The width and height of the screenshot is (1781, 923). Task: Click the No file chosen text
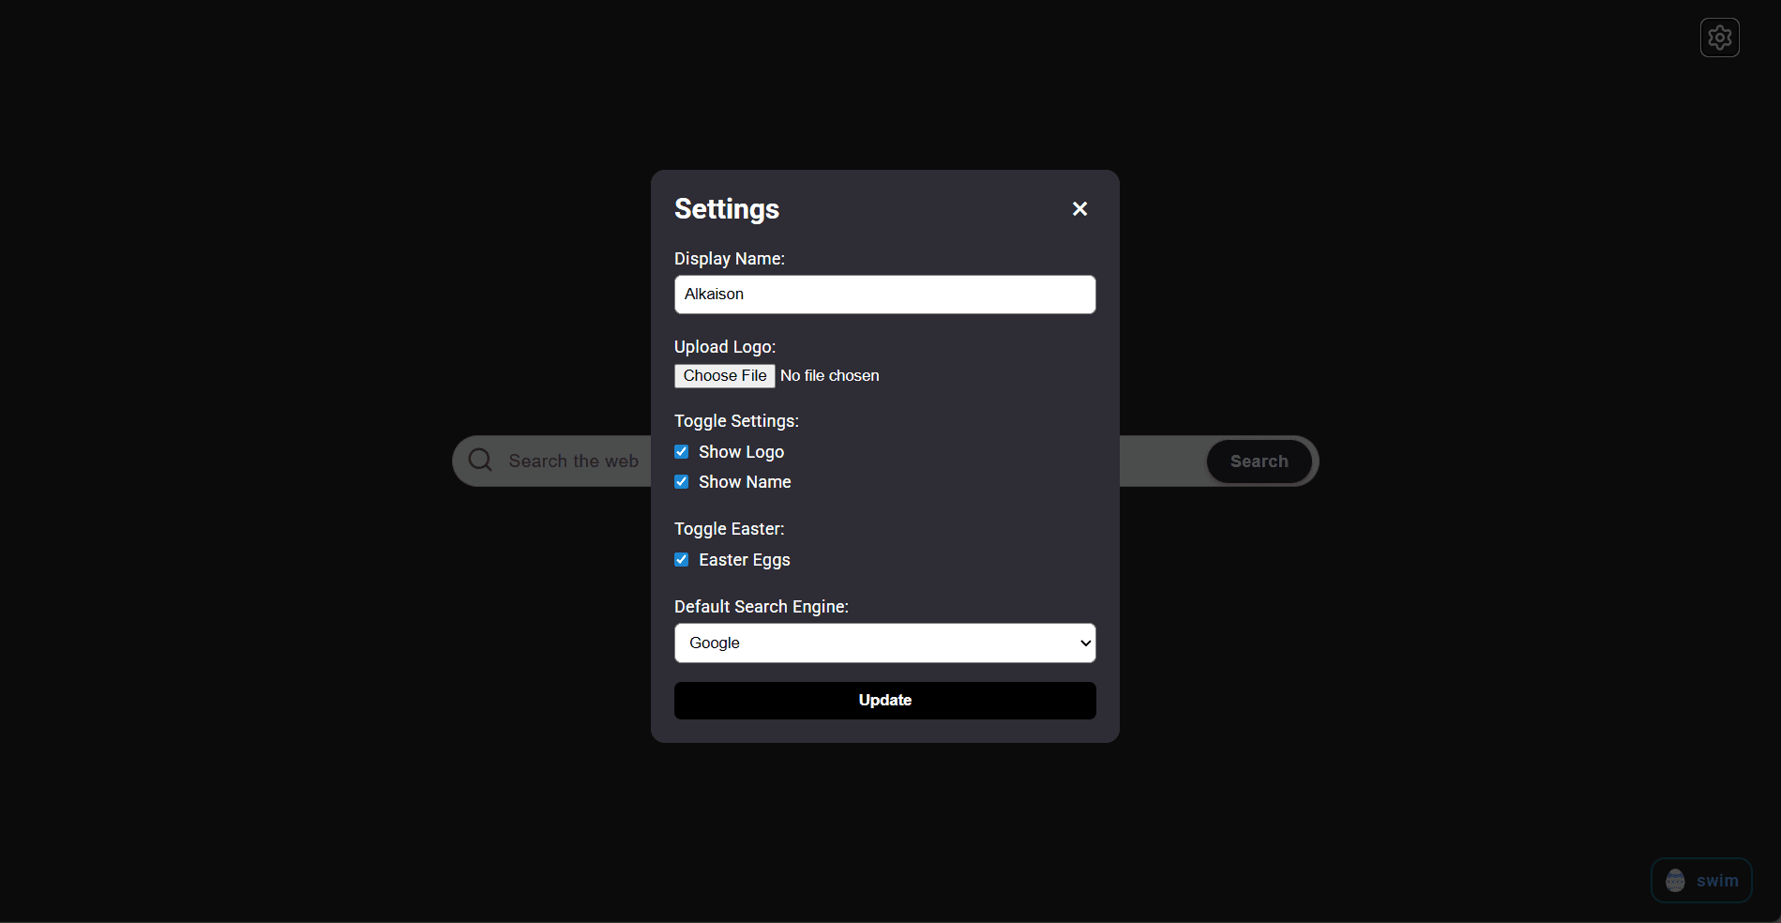click(829, 375)
